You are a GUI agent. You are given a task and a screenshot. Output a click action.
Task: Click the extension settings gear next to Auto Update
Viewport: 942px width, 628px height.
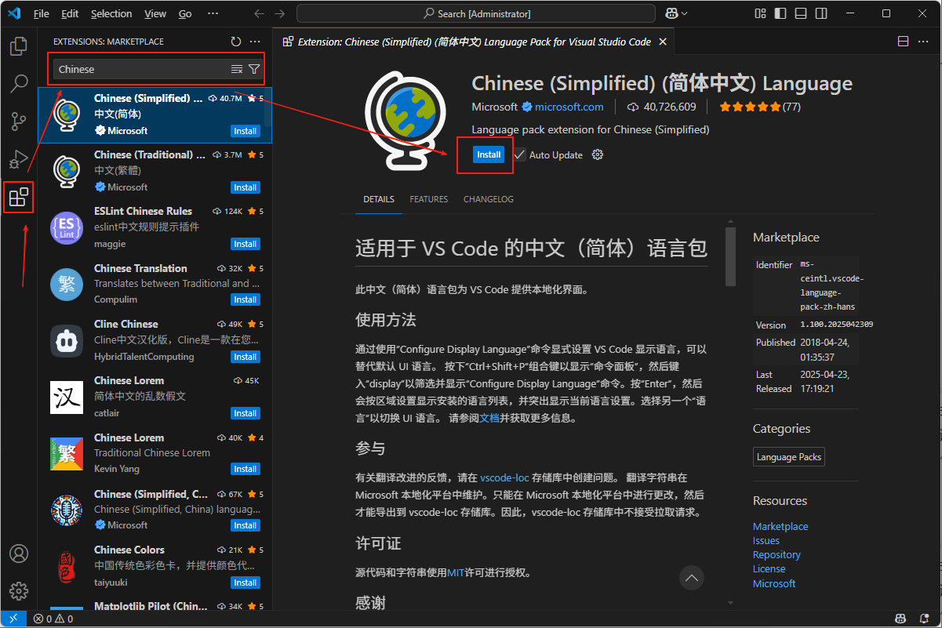point(598,155)
